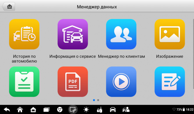
Task: Check the Wi-Fi signal status icon
Action: (x=174, y=110)
